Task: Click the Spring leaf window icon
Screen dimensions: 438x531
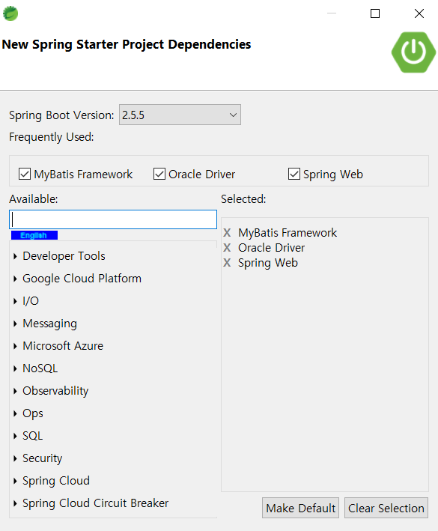Action: pyautogui.click(x=10, y=13)
